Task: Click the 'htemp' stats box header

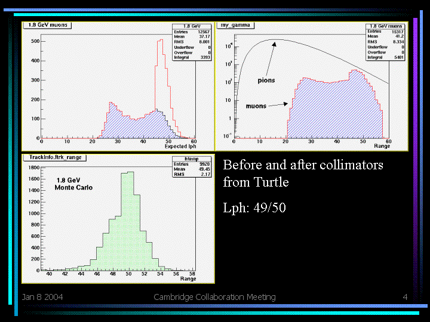Action: click(x=192, y=159)
